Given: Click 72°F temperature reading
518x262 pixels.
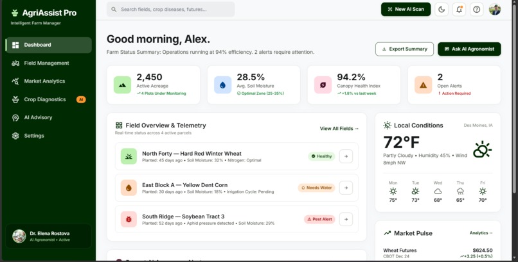Looking at the screenshot, I should click(402, 142).
